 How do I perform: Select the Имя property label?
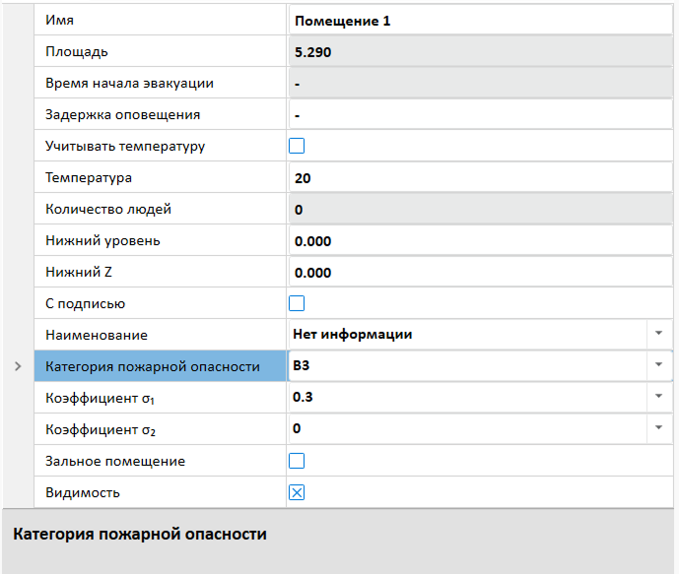[x=60, y=20]
